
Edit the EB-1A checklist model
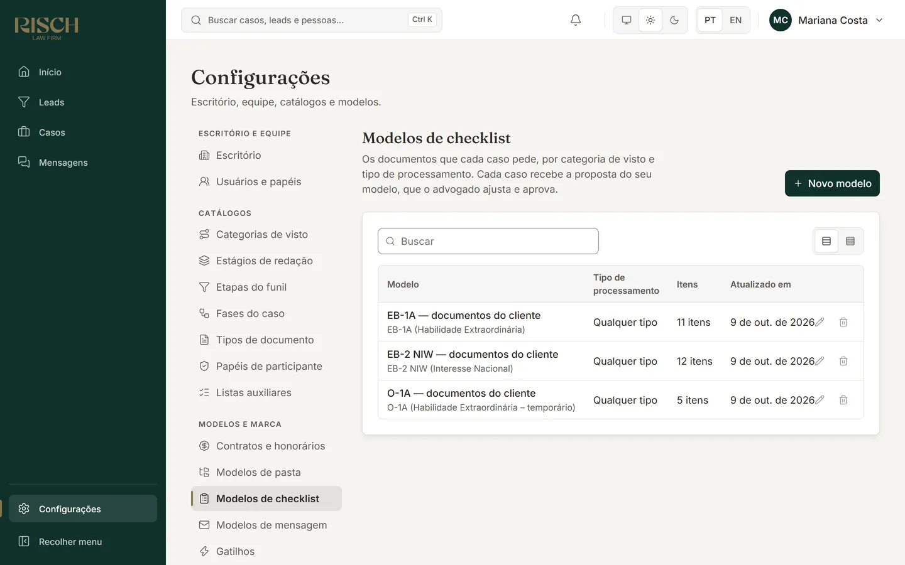(x=820, y=322)
